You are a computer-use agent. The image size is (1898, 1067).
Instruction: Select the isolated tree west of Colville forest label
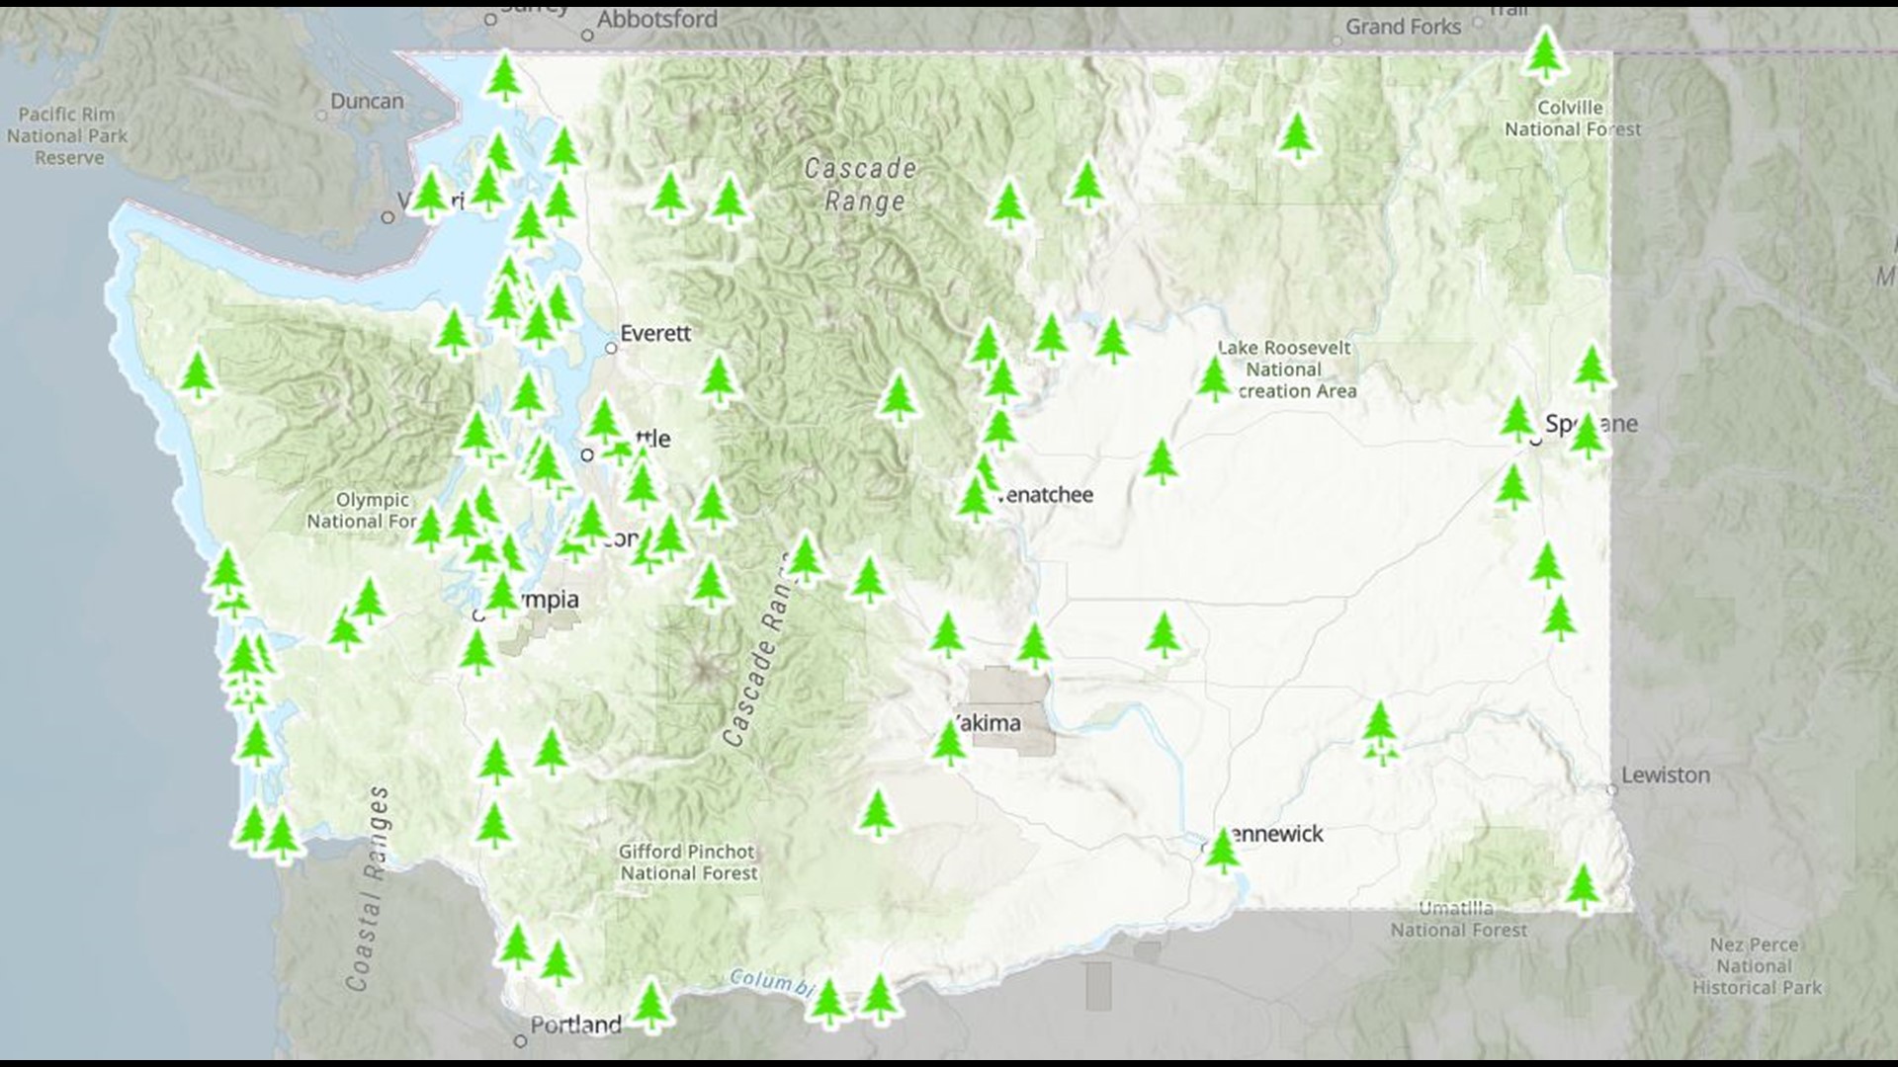[1296, 134]
